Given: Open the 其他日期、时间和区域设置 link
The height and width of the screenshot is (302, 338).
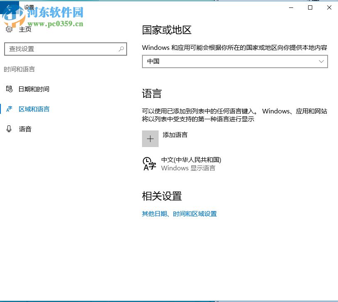Looking at the screenshot, I should pyautogui.click(x=179, y=214).
